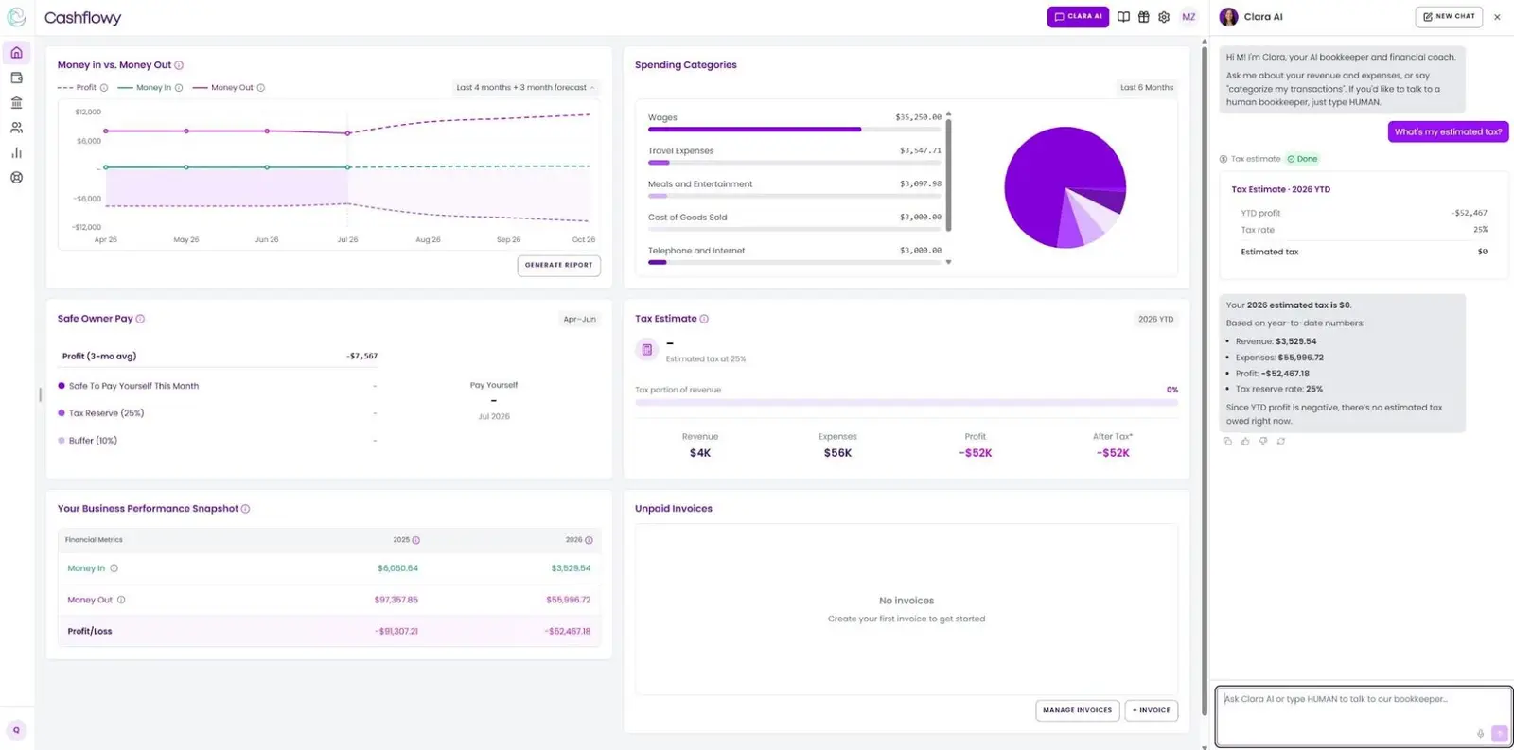The image size is (1514, 750).
Task: Click the + Invoice button
Action: coord(1152,710)
